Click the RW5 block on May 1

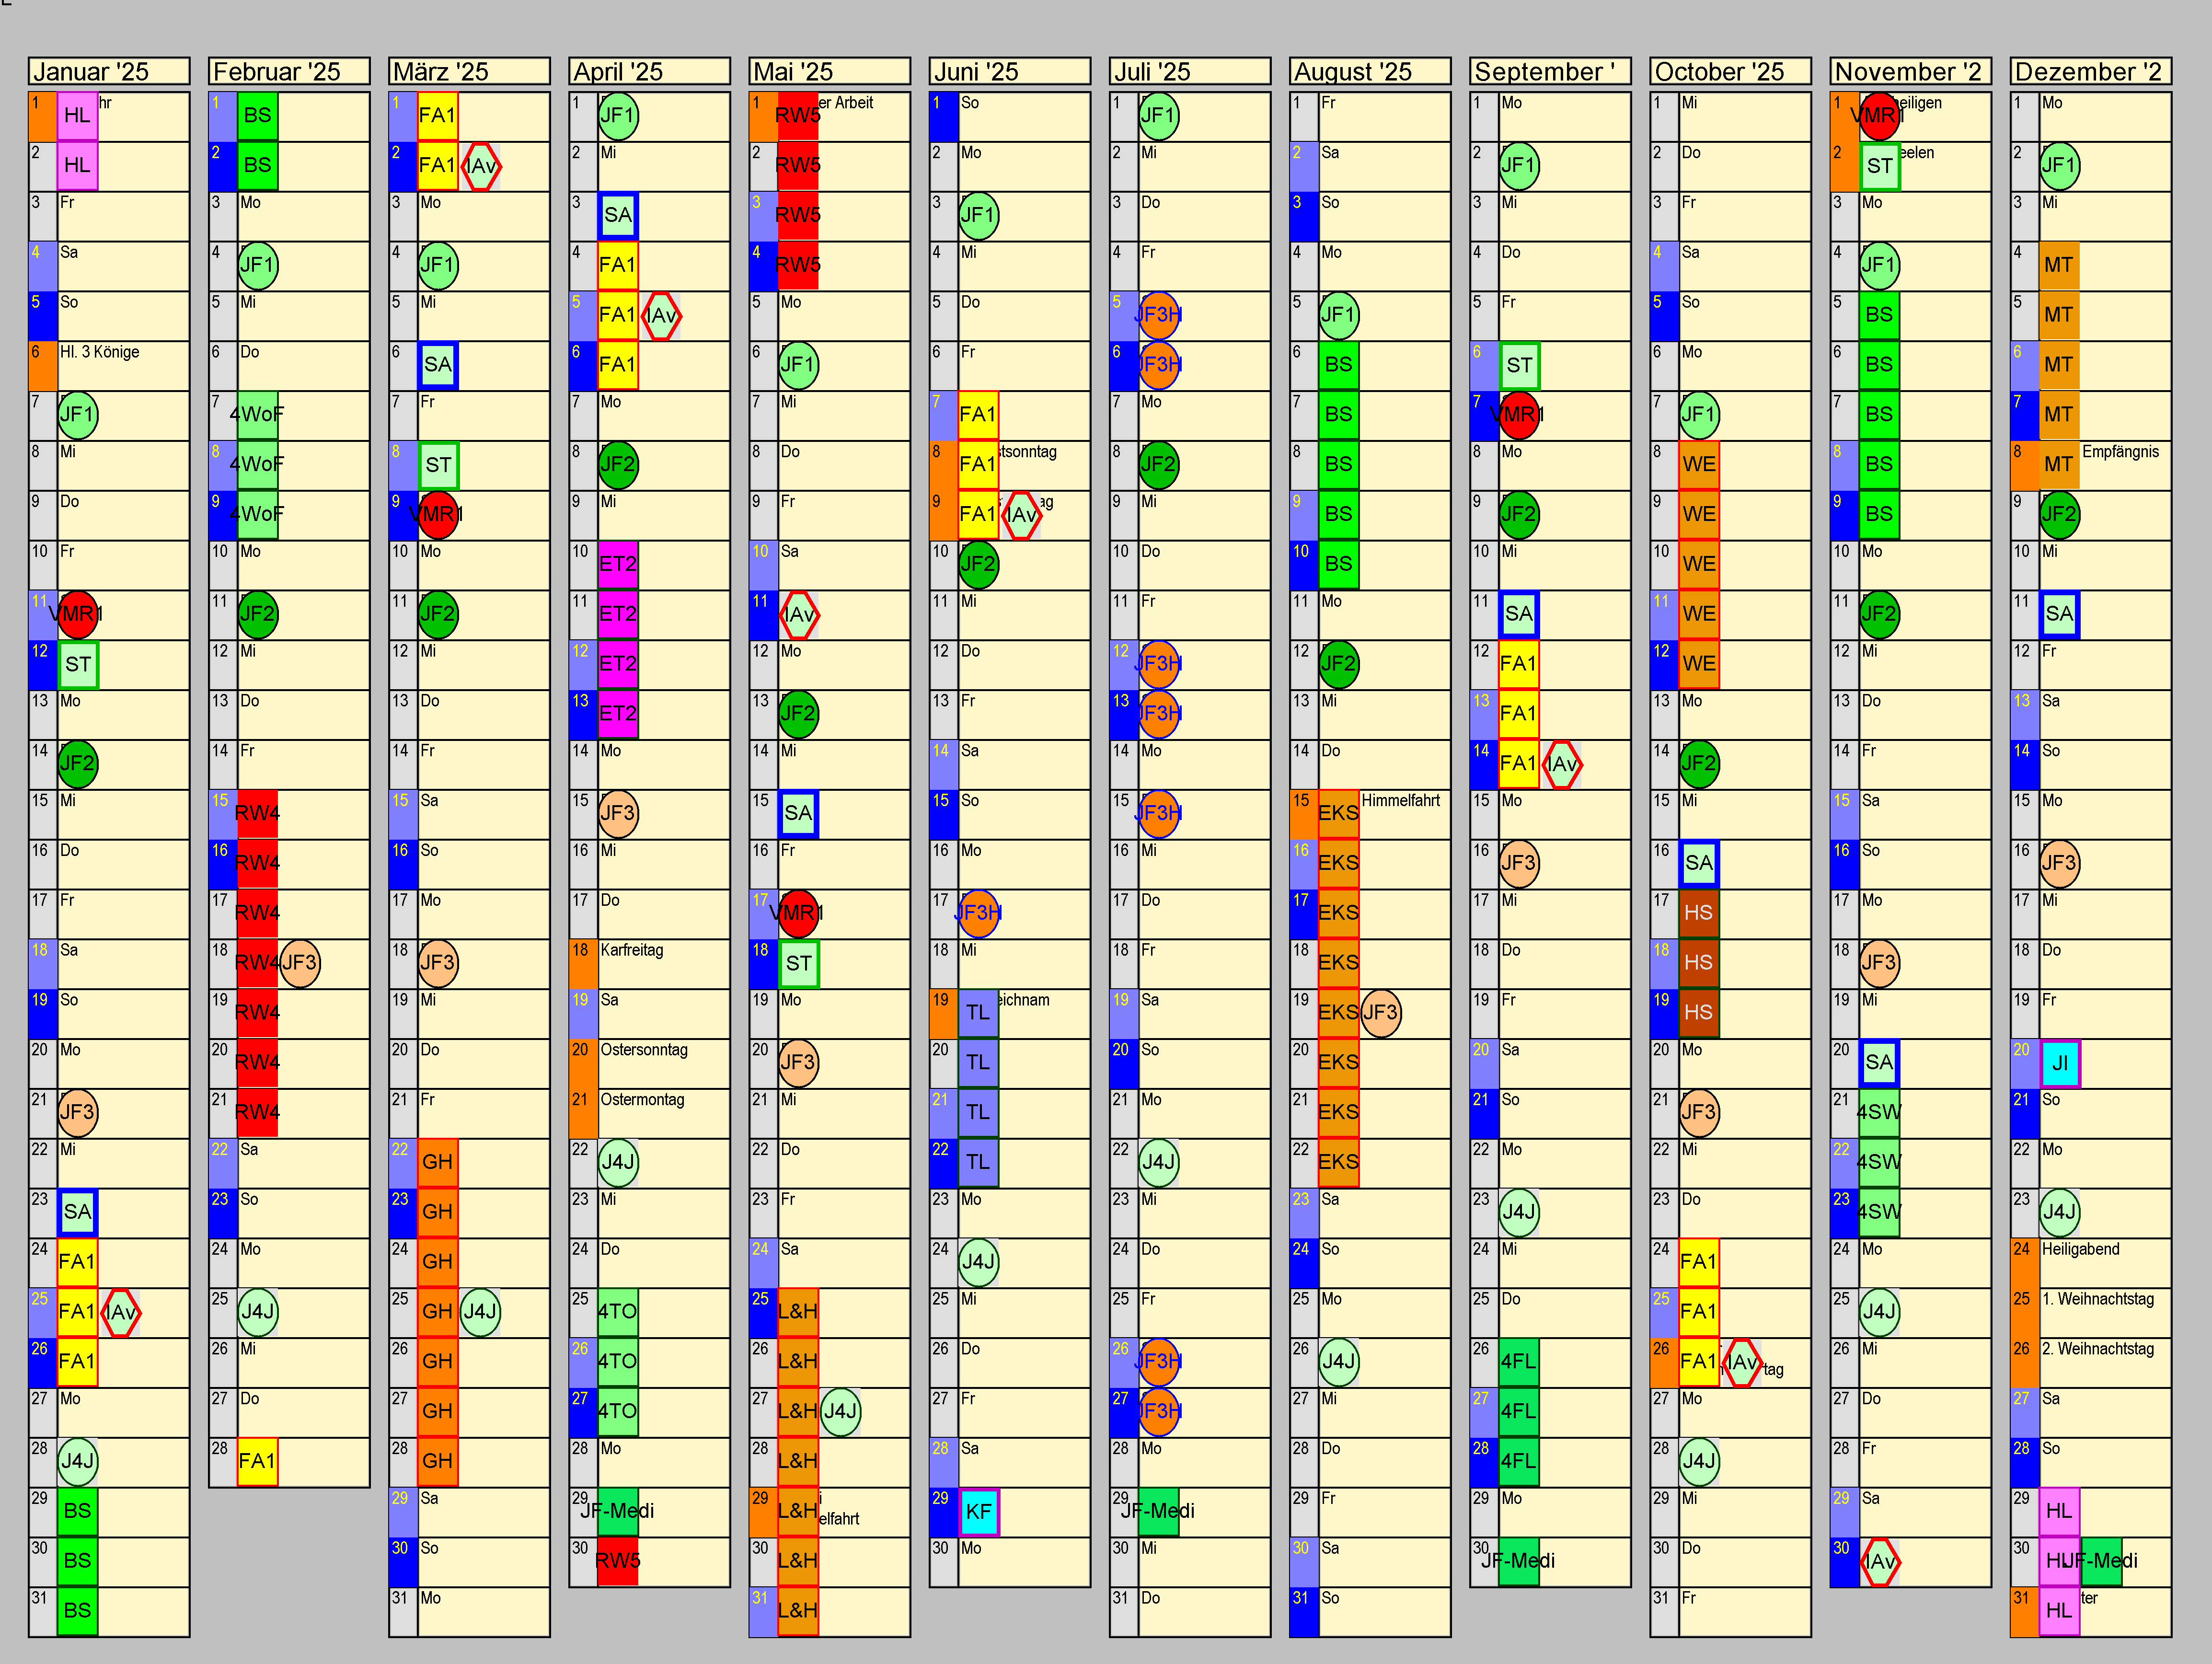(798, 116)
